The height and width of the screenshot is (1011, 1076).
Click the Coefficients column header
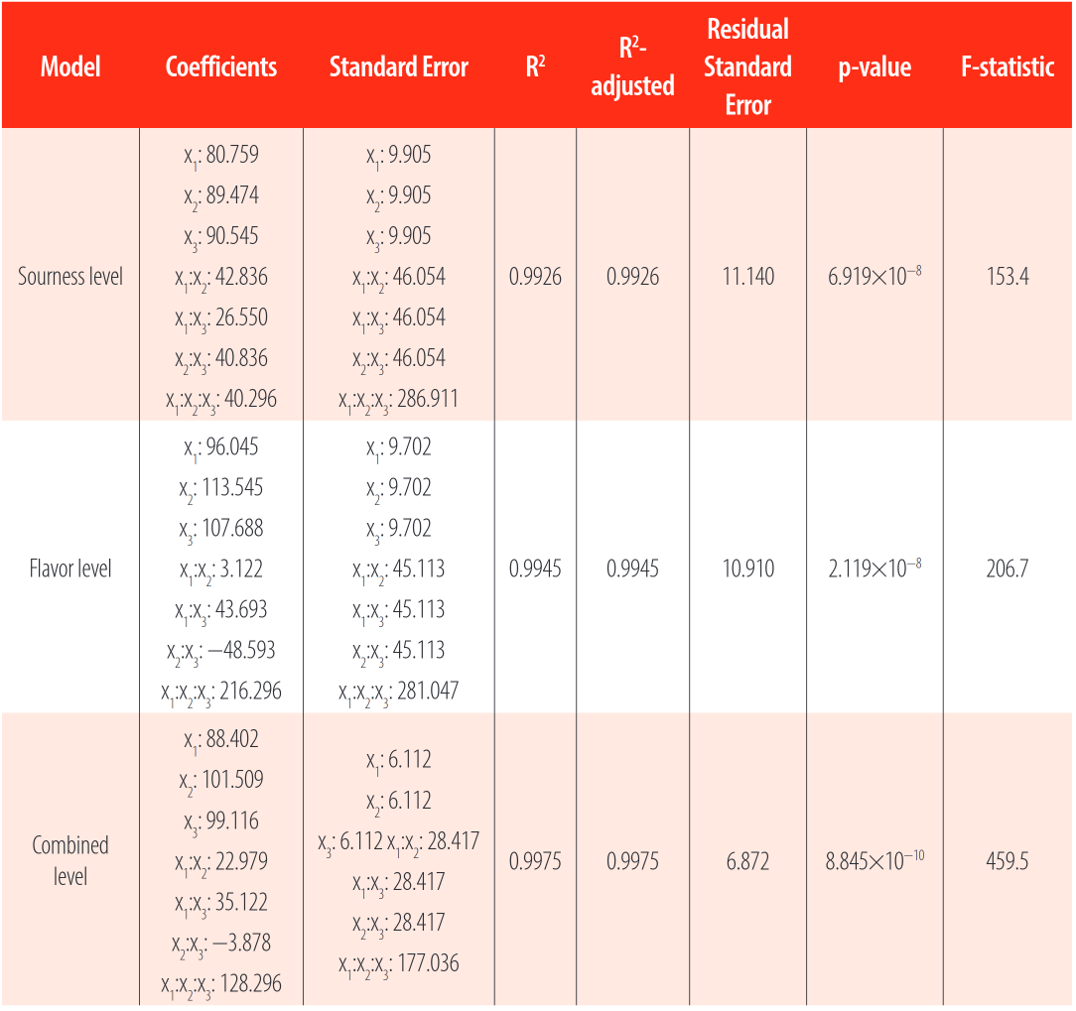coord(221,67)
